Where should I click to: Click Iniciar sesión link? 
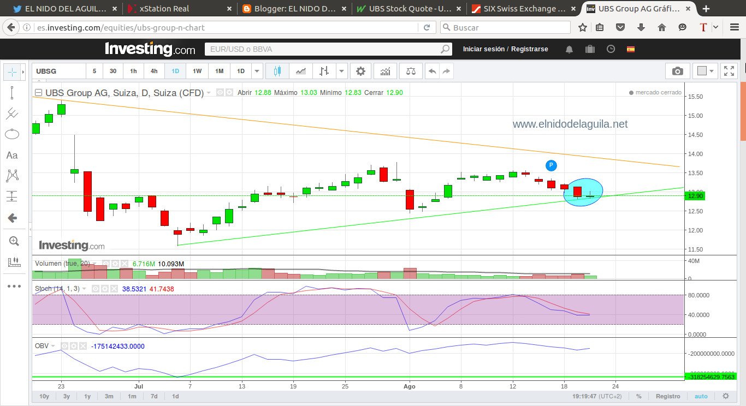(x=484, y=49)
